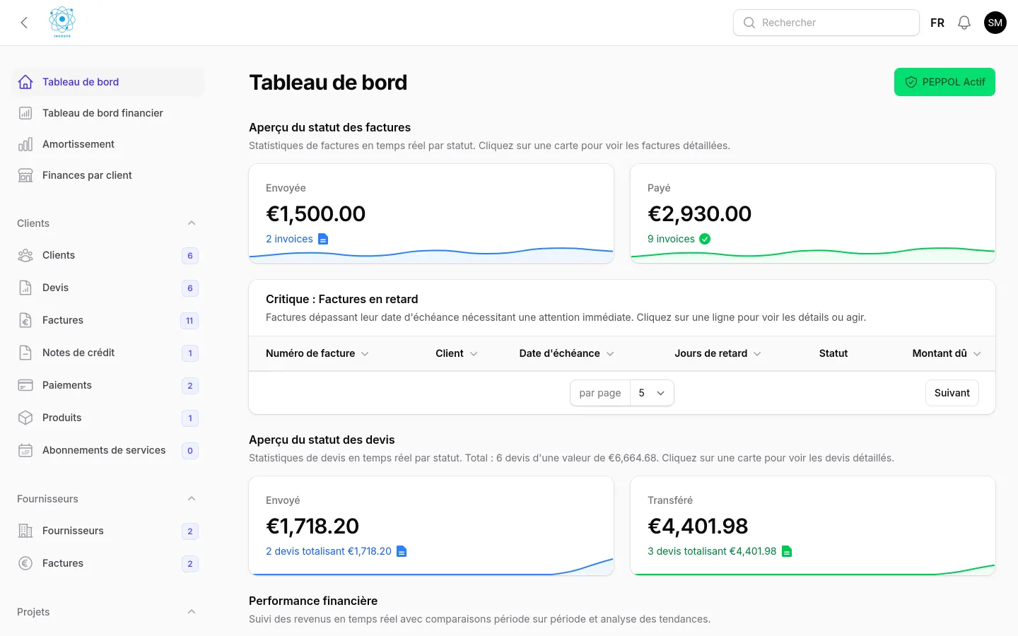This screenshot has width=1018, height=636.
Task: Open the Transféré devis card
Action: click(813, 526)
